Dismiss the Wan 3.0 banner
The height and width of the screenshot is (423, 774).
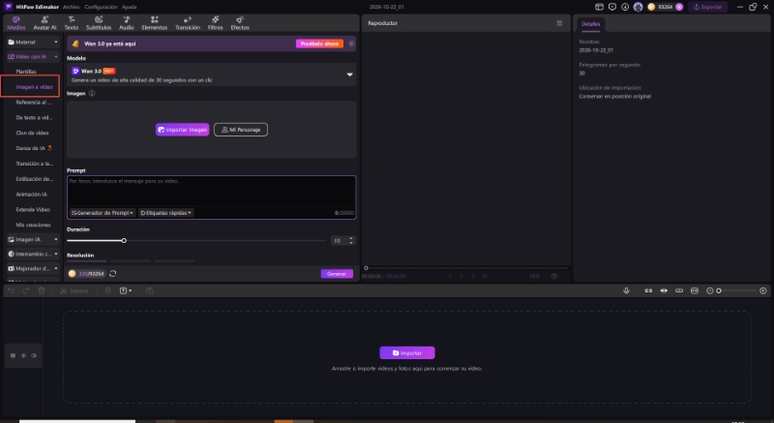click(x=351, y=44)
